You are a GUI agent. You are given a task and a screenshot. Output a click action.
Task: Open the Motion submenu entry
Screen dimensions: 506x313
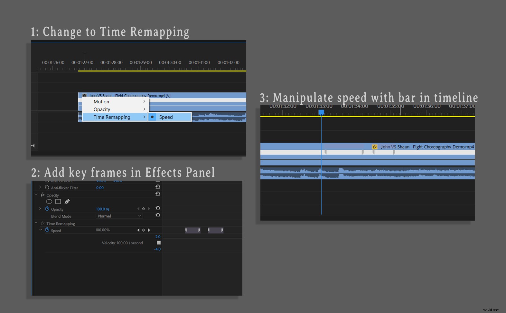point(115,101)
